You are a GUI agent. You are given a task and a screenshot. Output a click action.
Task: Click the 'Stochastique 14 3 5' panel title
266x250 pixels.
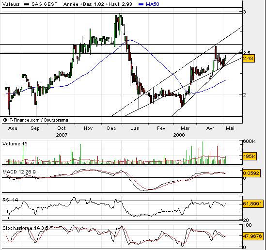[26, 228]
